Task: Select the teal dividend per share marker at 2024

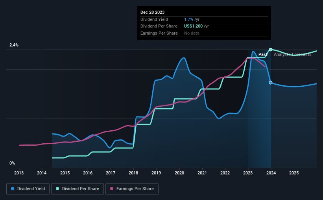Action: [x=271, y=50]
